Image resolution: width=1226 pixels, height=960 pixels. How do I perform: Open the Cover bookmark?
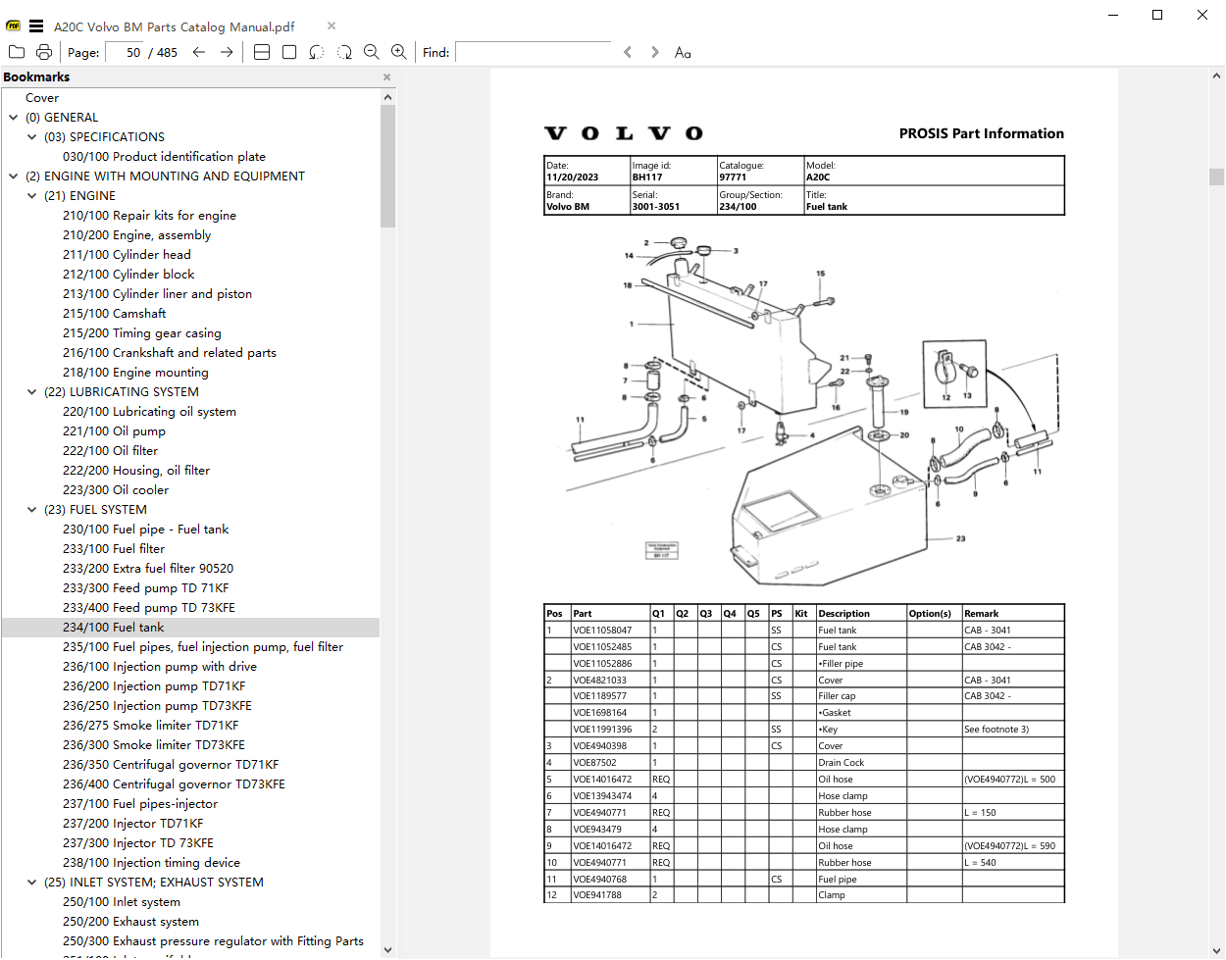tap(42, 97)
